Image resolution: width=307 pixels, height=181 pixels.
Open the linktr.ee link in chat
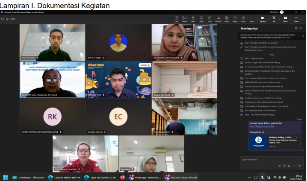262,126
